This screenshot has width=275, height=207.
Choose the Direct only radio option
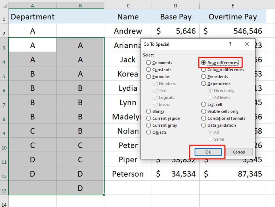221,91
